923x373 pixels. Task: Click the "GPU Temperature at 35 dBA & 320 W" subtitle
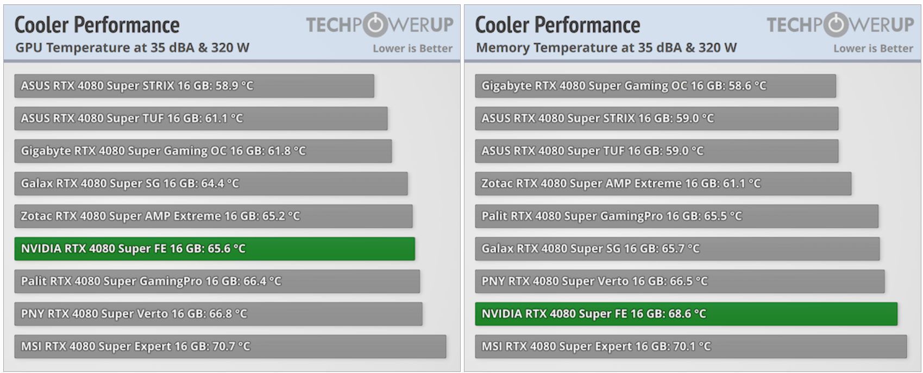click(x=132, y=48)
